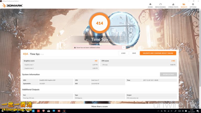Open the Benchmarks section

tap(160, 5)
